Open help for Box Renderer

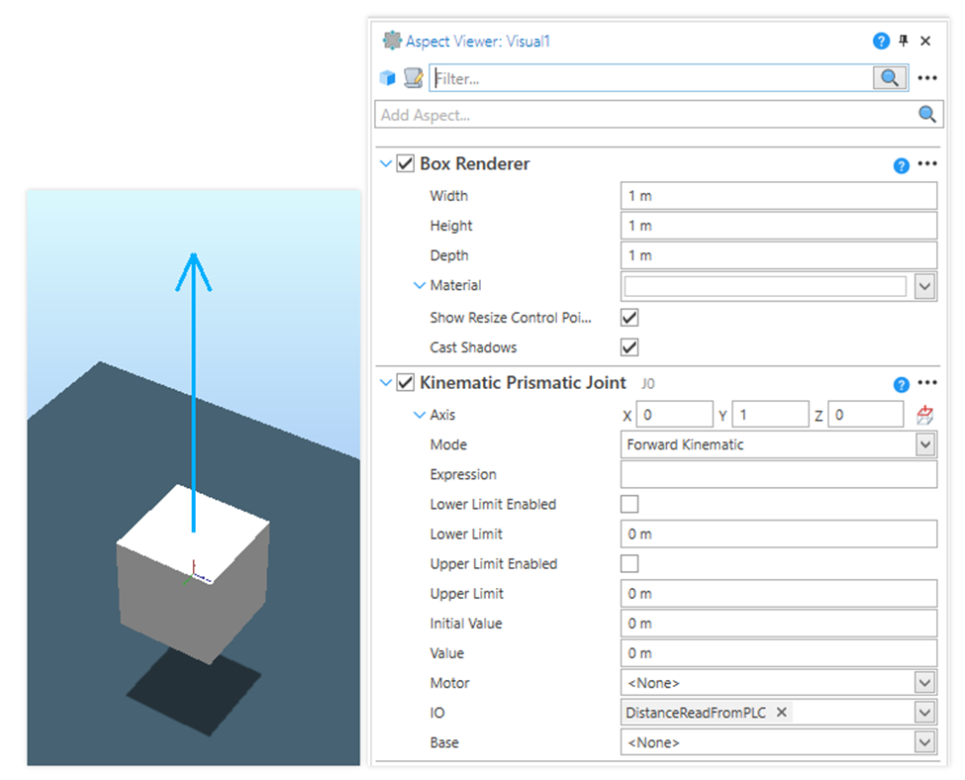pos(901,165)
